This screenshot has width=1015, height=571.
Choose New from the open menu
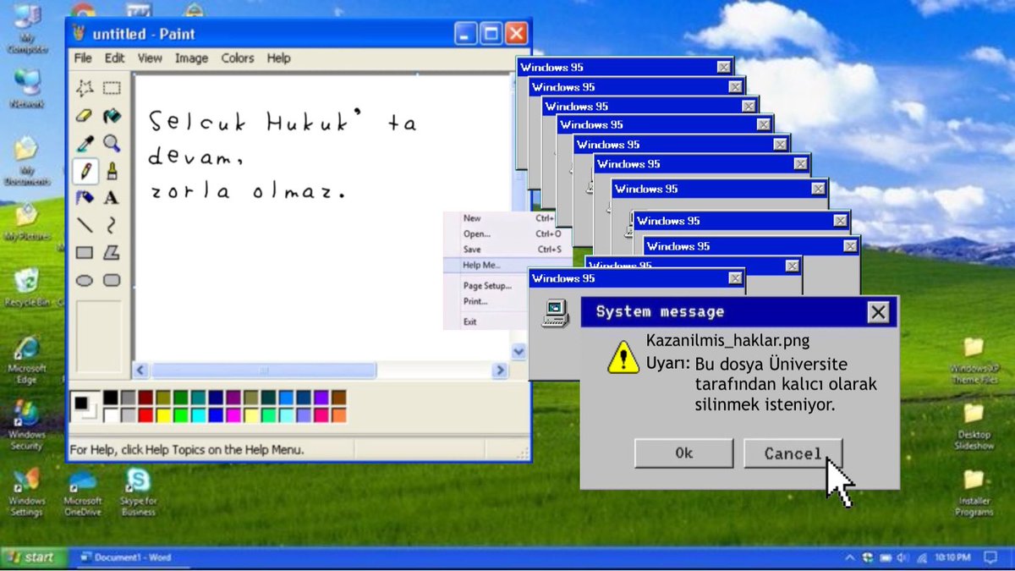click(x=507, y=218)
